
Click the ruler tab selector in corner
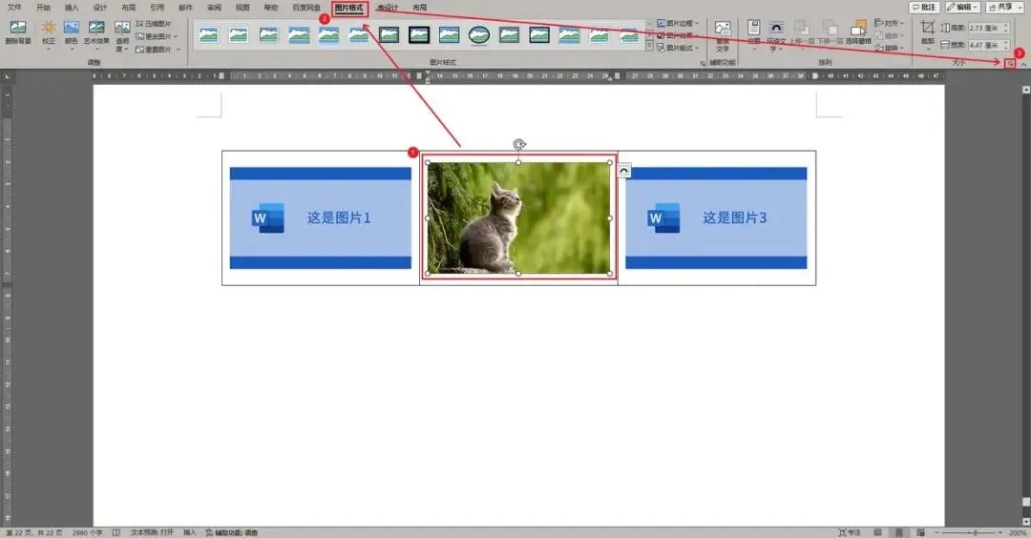click(8, 77)
